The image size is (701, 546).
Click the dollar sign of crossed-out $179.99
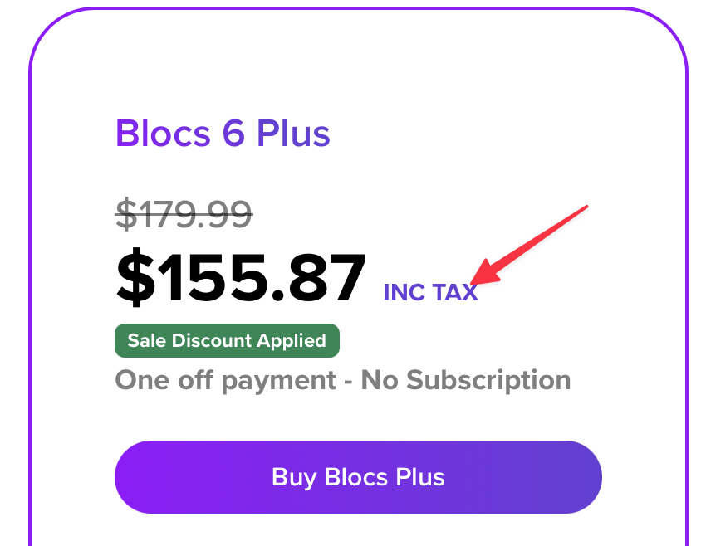tap(125, 215)
